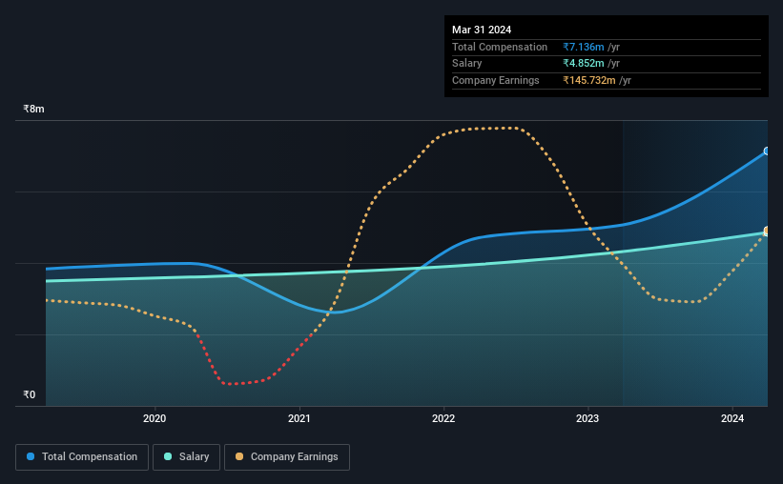The image size is (783, 484).
Task: Click the Salary label in tooltip
Action: pyautogui.click(x=467, y=64)
